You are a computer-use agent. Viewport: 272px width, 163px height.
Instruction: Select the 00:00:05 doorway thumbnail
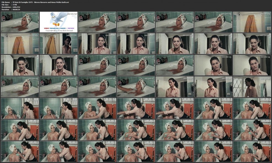(x=19, y=44)
